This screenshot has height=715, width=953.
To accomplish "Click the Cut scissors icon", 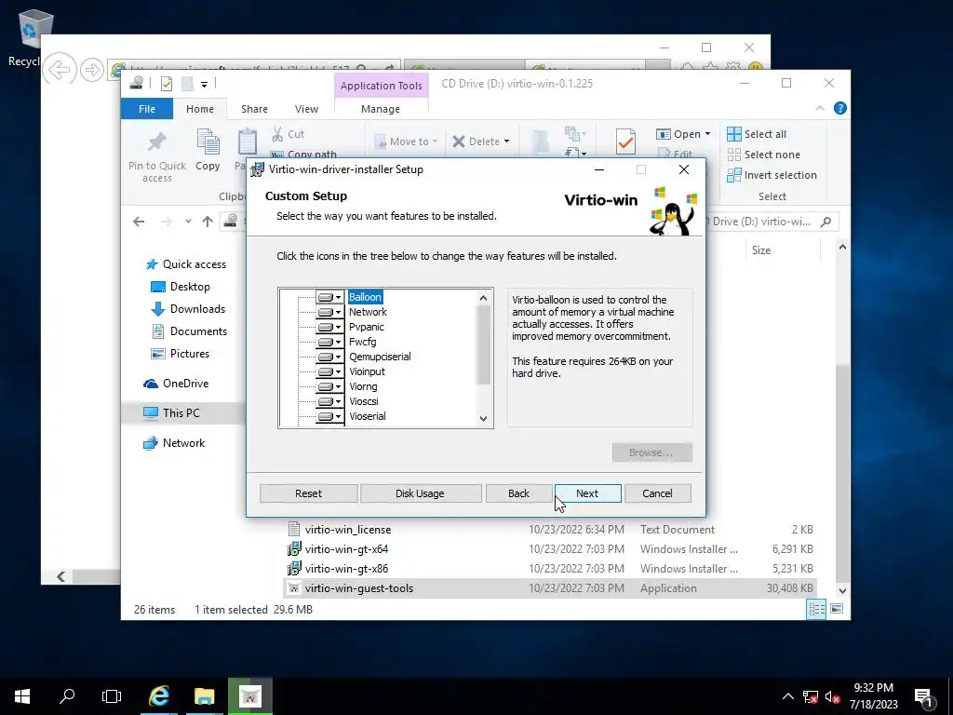I will [x=277, y=134].
